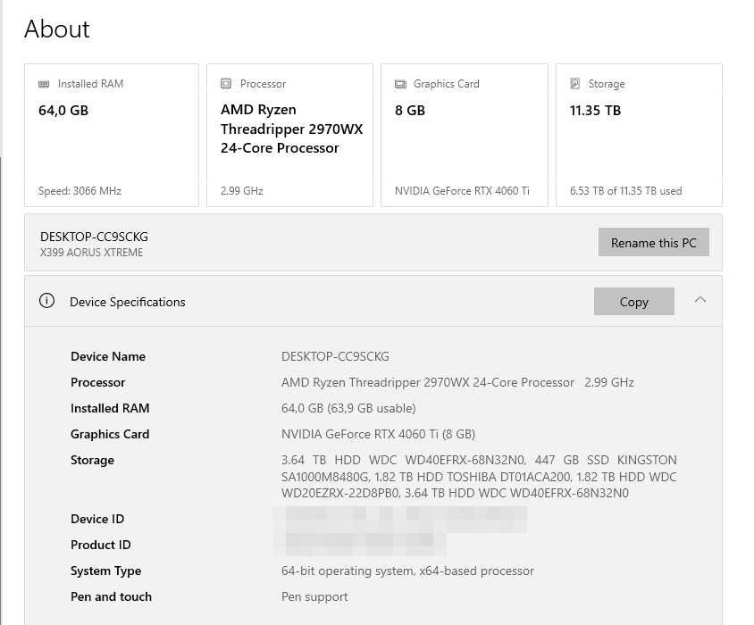
Task: Click the Storage label in specifications
Action: point(92,460)
